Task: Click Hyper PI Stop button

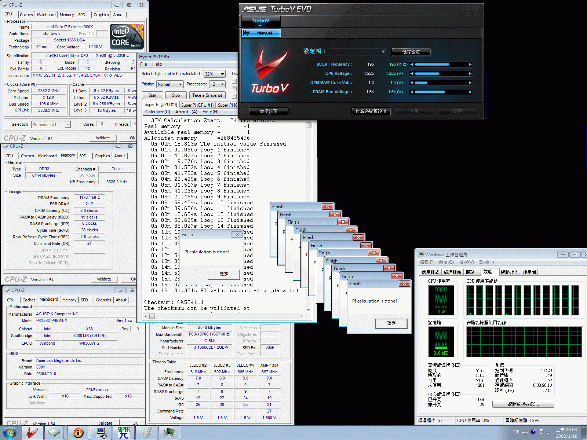Action: 176,95
